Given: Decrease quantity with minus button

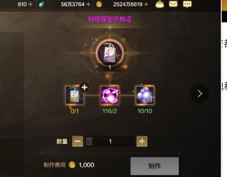Looking at the screenshot, I should pos(78,142).
